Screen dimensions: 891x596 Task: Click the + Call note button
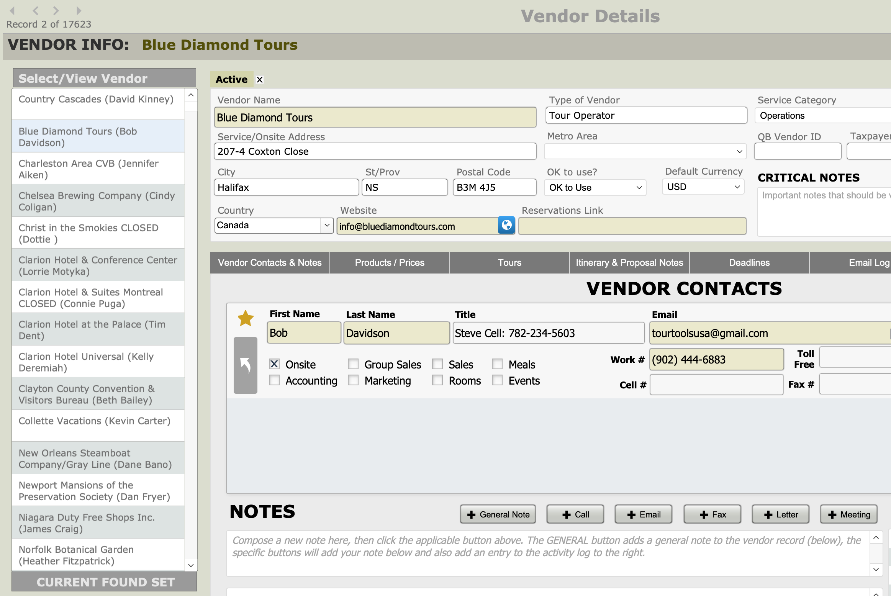(x=575, y=514)
